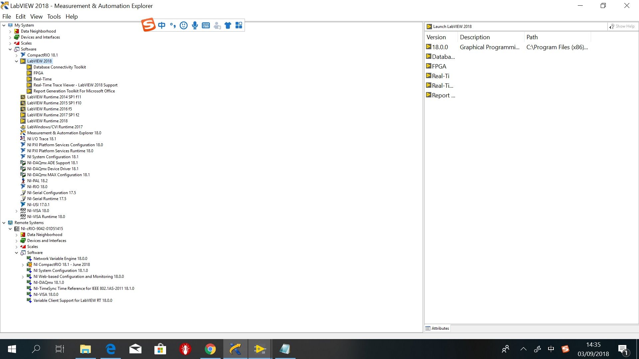Screen dimensions: 639x359
Task: Open the Windows Start menu
Action: [x=12, y=349]
